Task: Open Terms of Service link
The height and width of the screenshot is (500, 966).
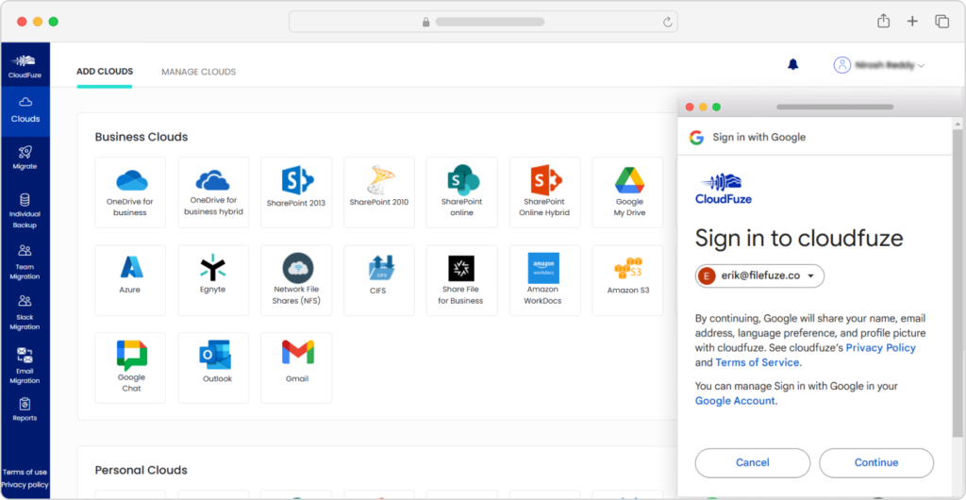Action: click(758, 362)
